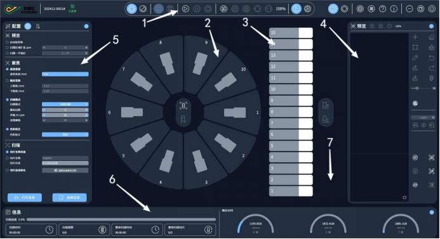Select slide slot 15 in the rack

[291, 33]
